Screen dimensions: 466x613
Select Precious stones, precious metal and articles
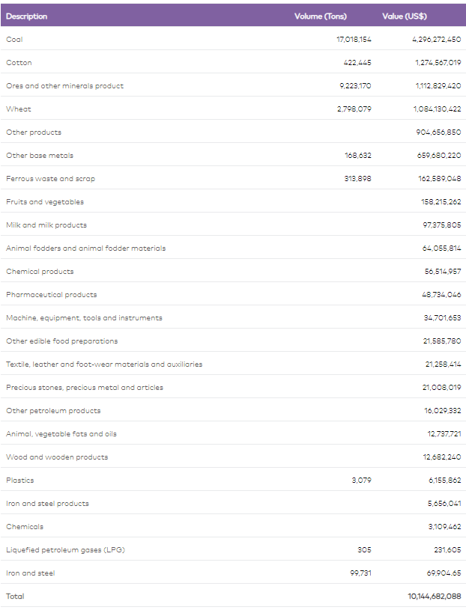pyautogui.click(x=85, y=388)
